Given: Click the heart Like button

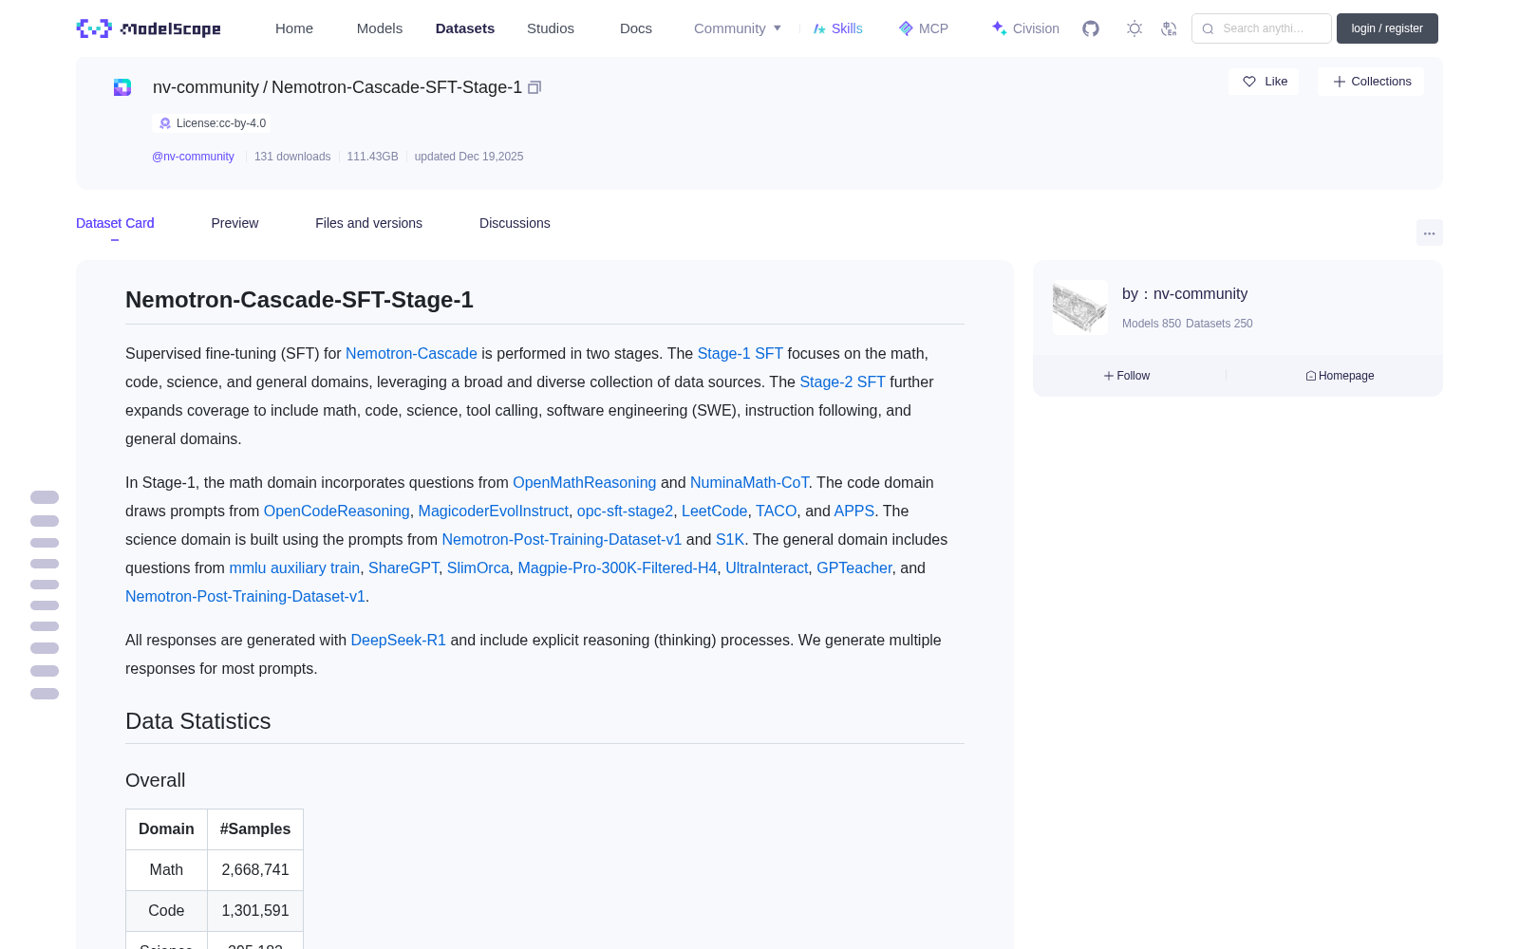Looking at the screenshot, I should 1264,82.
